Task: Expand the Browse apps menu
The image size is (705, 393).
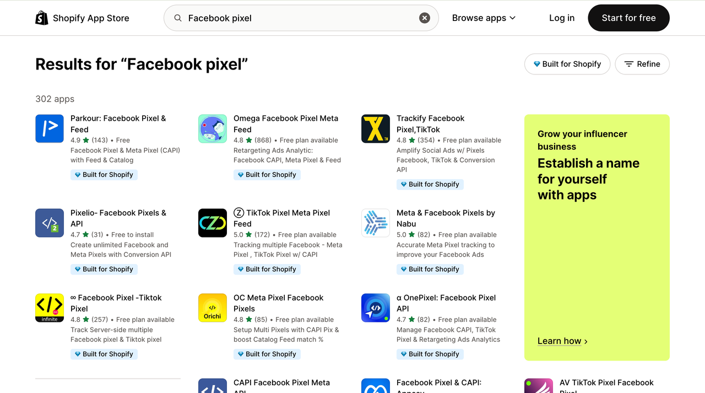Action: point(484,18)
